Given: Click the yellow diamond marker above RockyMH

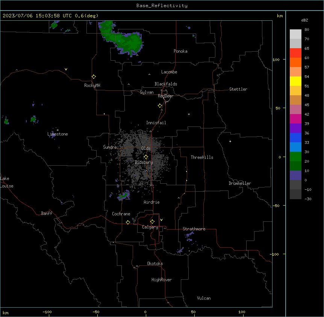Looking at the screenshot, I should [x=94, y=77].
